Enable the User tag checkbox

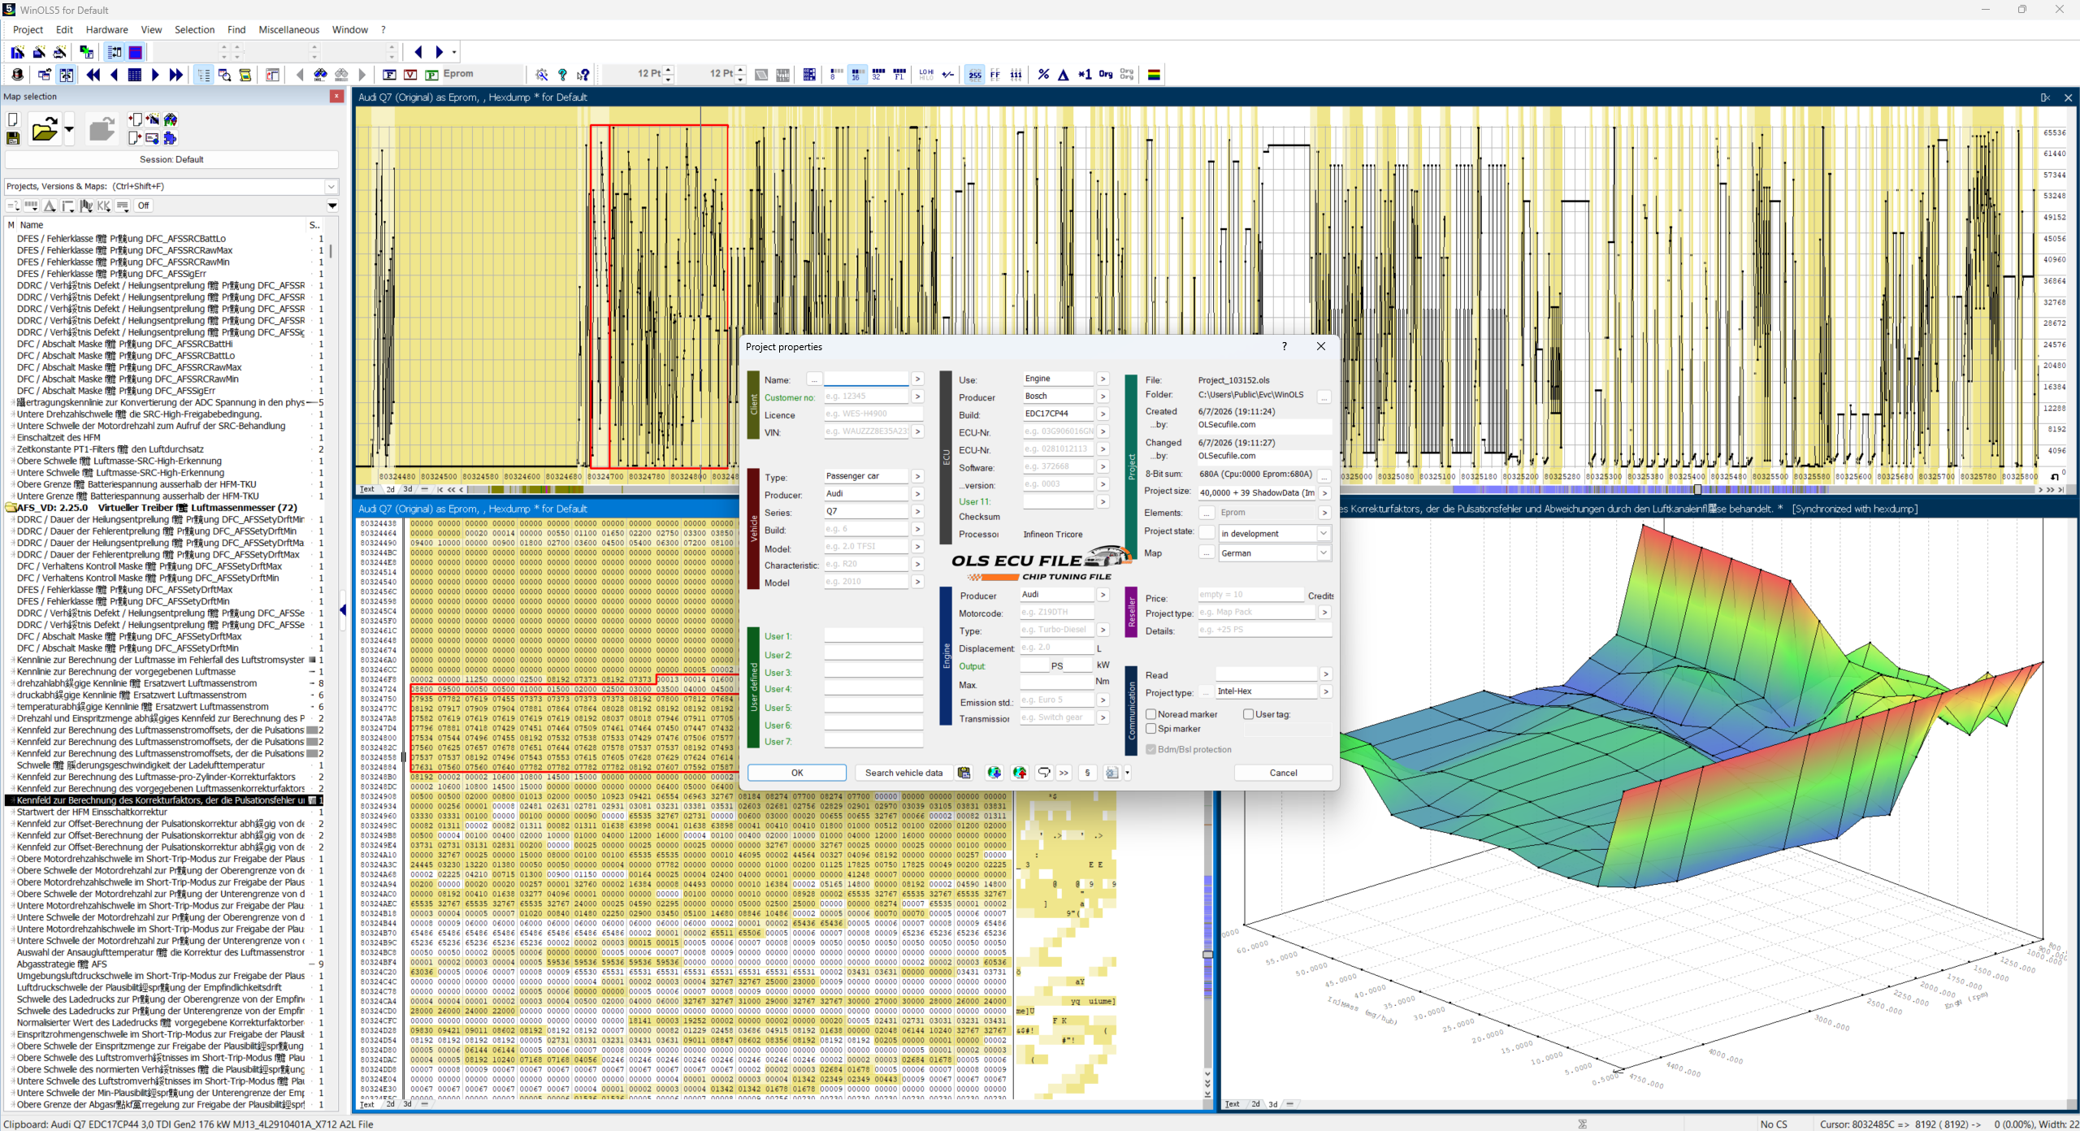click(1249, 714)
